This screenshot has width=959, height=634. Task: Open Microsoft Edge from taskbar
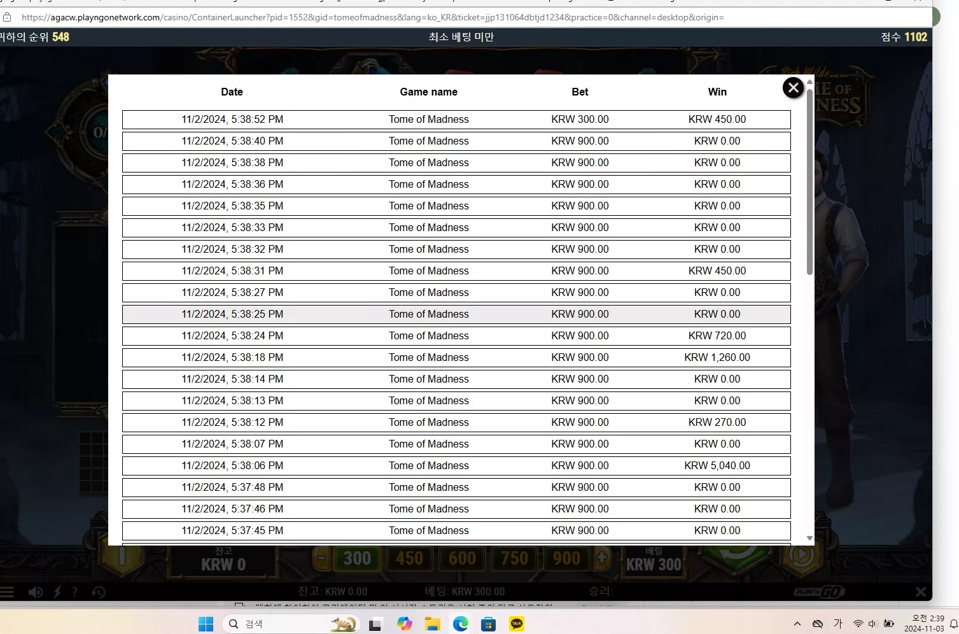point(461,624)
